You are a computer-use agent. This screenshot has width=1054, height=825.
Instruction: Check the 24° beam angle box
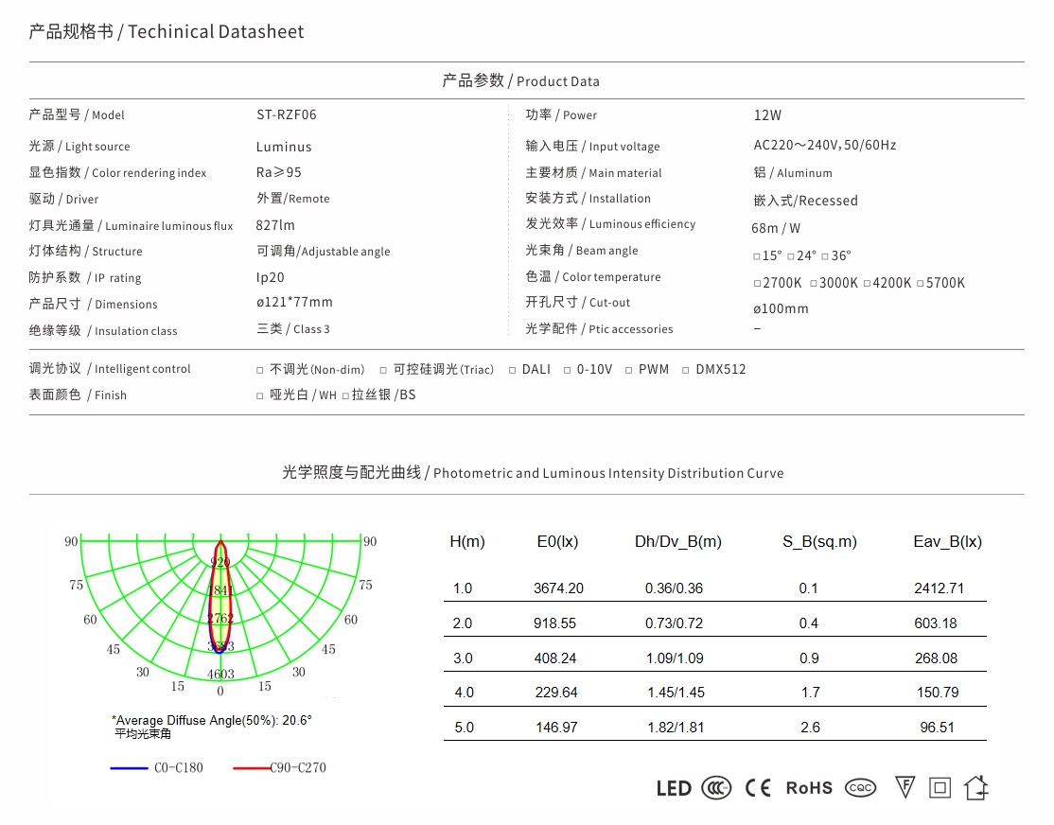click(791, 256)
